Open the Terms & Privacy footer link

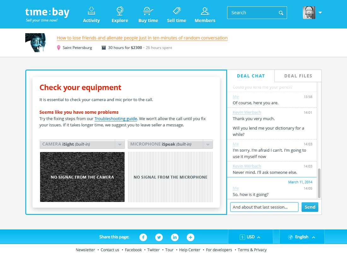(252, 250)
